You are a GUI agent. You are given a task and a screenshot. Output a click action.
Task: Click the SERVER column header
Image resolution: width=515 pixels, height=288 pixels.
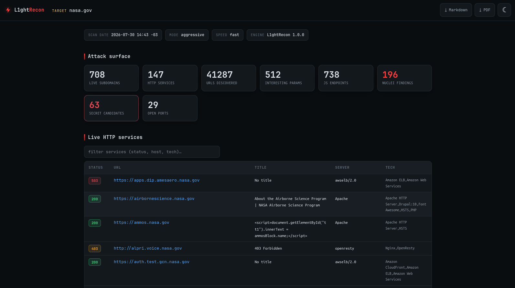pos(342,168)
